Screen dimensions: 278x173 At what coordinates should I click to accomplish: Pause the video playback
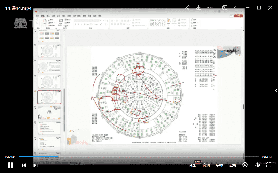click(11, 165)
